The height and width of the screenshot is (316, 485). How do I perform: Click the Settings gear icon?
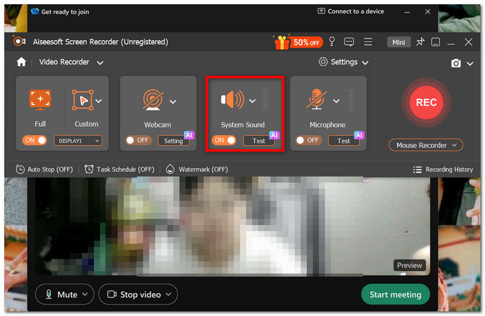323,62
